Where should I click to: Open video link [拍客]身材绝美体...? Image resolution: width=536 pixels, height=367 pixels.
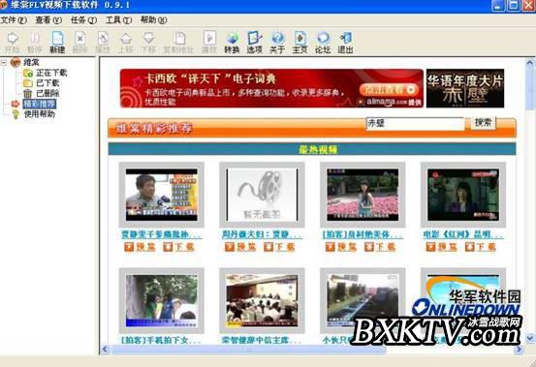(363, 234)
